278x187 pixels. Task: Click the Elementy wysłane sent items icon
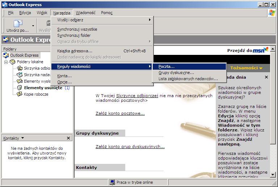tap(20, 81)
